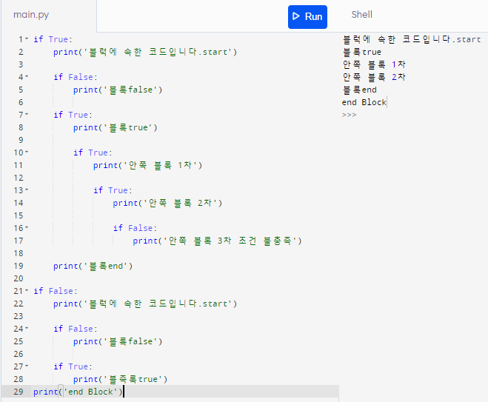
Task: Click print('블족록true') on line 28
Action: pos(120,379)
